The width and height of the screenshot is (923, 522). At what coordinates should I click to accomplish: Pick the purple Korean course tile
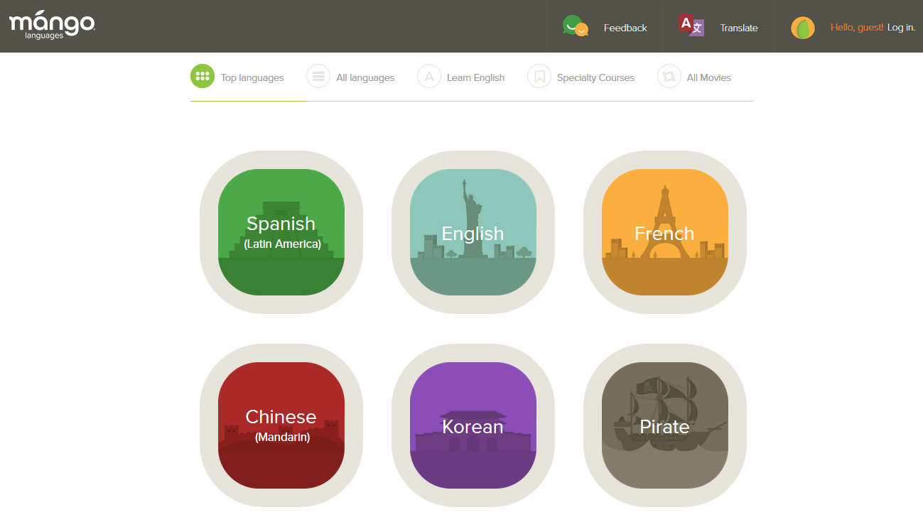point(473,425)
